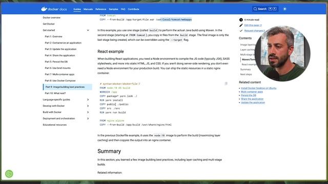The width and height of the screenshot is (328, 184).
Task: Click the checkmark icon beside Request changes
Action: tap(241, 31)
